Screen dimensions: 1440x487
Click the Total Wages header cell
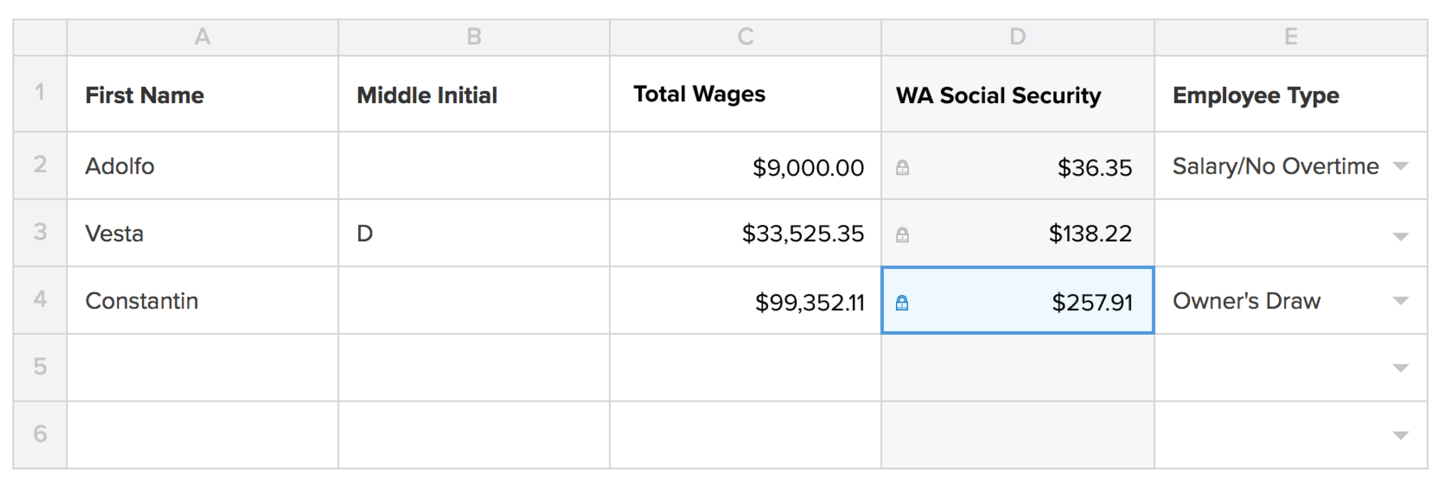[745, 94]
